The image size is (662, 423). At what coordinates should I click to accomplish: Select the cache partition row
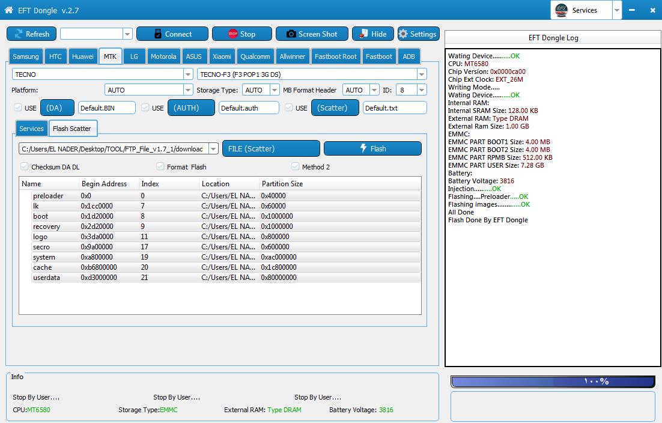point(226,267)
